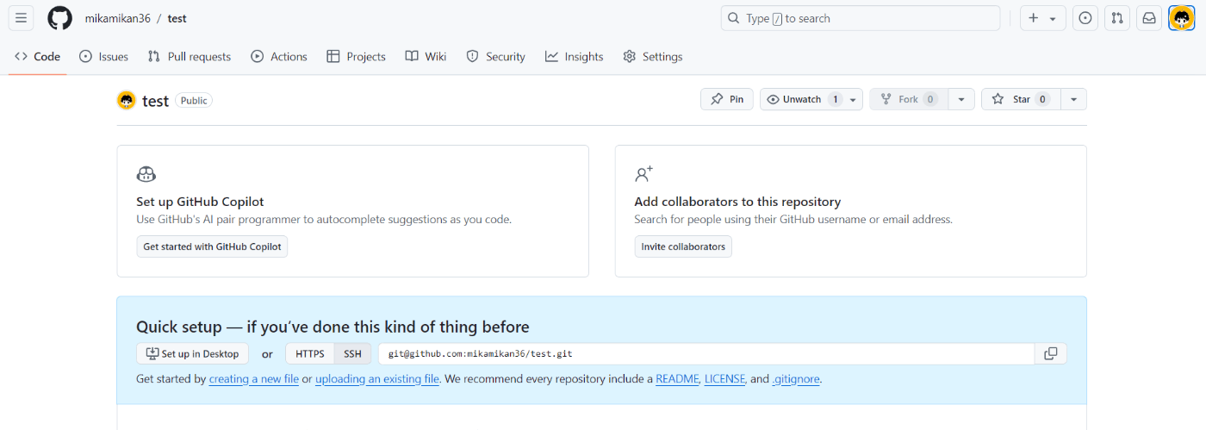Open the Actions tab
The height and width of the screenshot is (430, 1206).
click(279, 57)
